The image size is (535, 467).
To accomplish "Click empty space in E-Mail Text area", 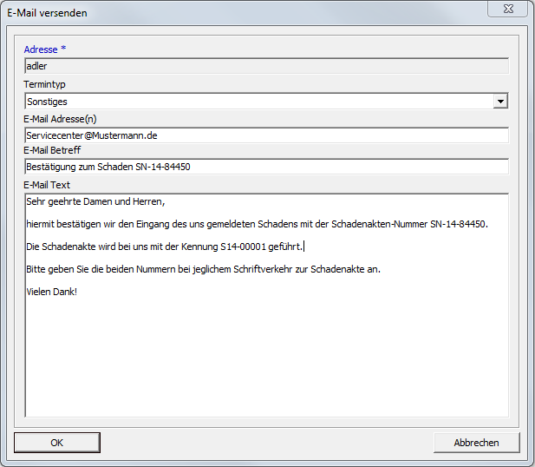I will tap(265, 365).
